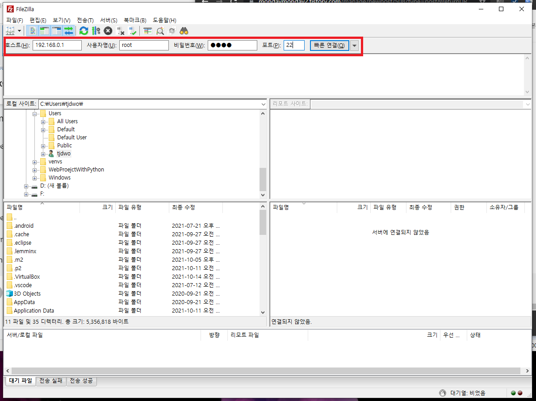Click the transfer queue horizontal scrollbar
The image size is (536, 401).
pyautogui.click(x=266, y=371)
